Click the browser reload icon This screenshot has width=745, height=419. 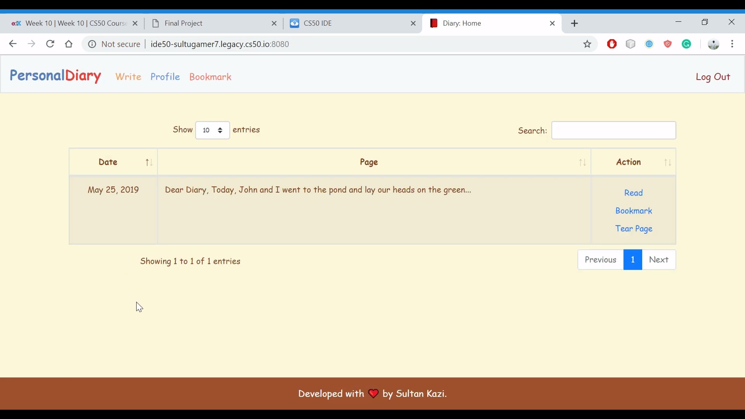[x=50, y=44]
